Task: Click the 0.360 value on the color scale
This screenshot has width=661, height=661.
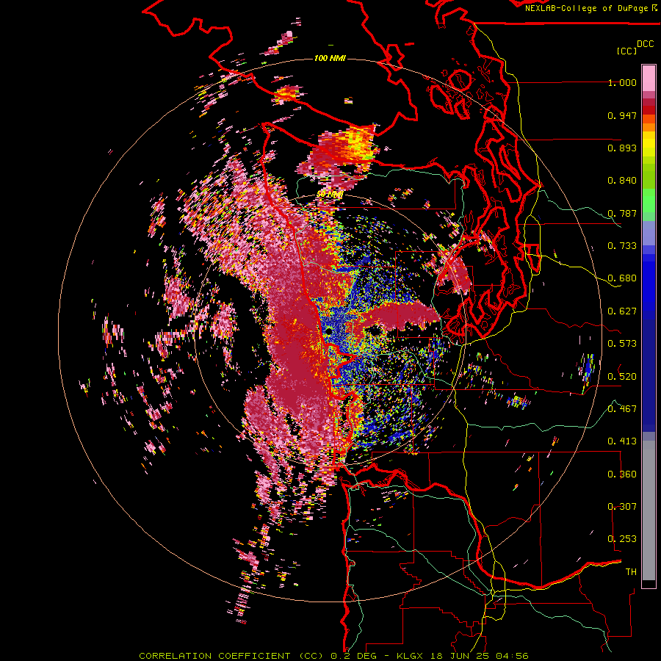Action: pos(622,474)
